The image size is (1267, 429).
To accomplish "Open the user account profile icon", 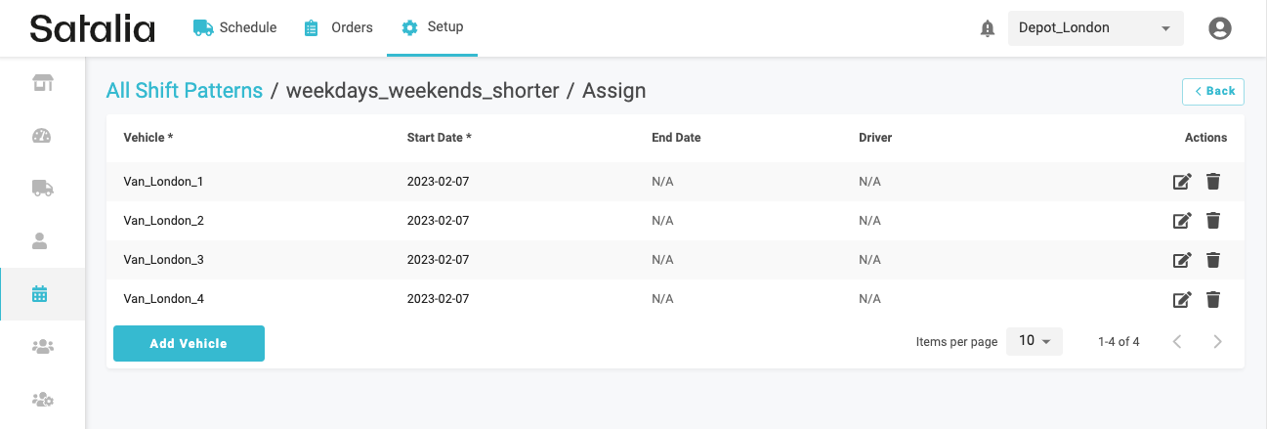I will pos(1219,28).
